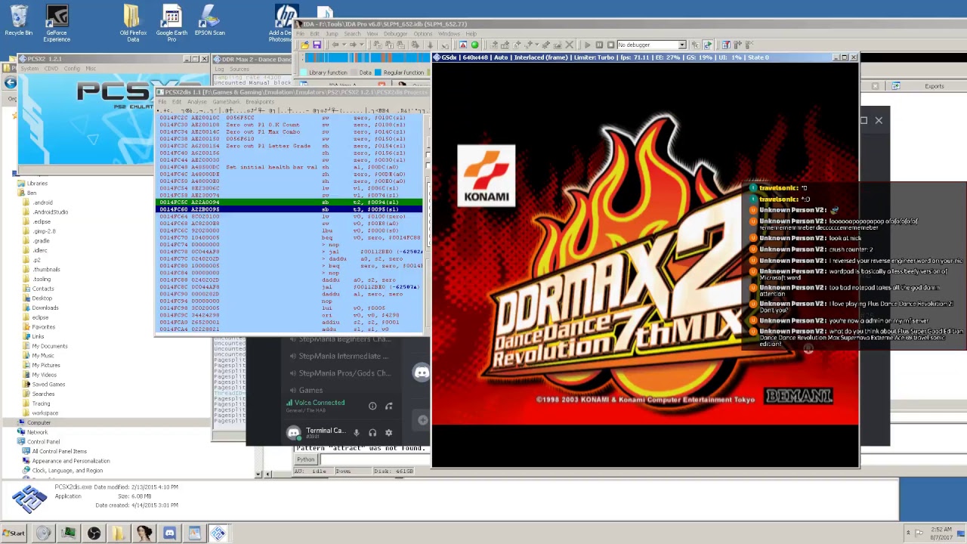Open the Windows Start menu
Screen dimensions: 967x544
tap(14, 533)
